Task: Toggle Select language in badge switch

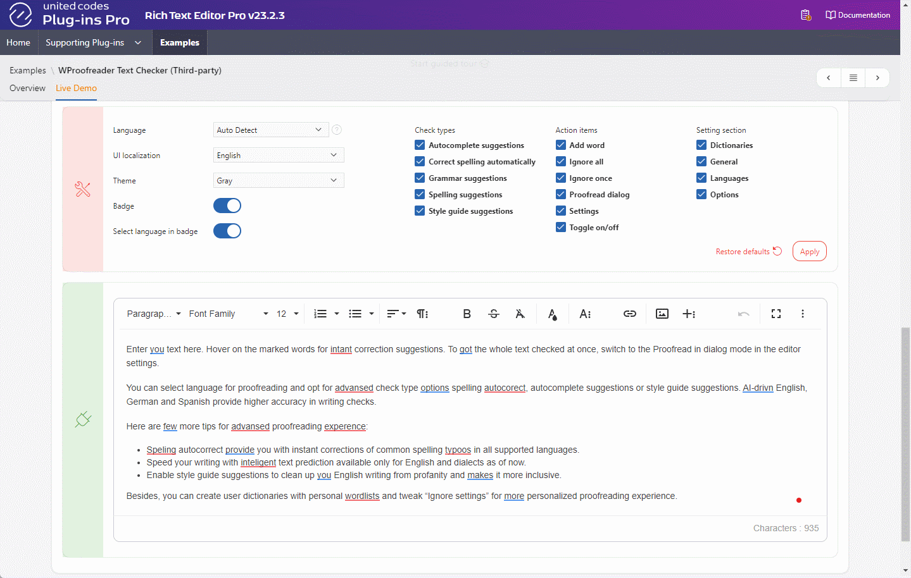Action: (x=227, y=231)
